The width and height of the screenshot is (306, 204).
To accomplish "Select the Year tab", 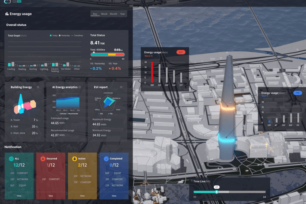I will tap(122, 14).
